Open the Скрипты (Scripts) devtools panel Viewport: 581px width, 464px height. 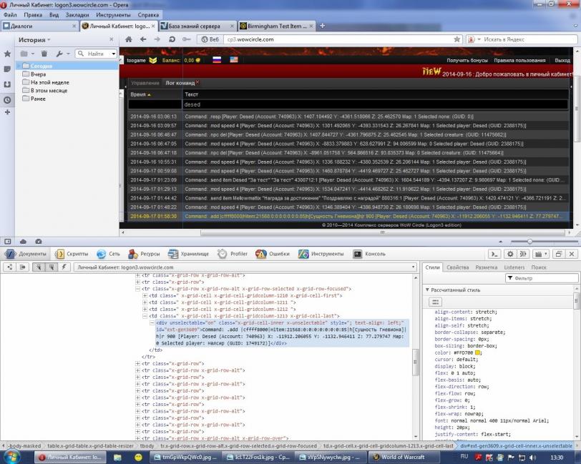tap(72, 254)
